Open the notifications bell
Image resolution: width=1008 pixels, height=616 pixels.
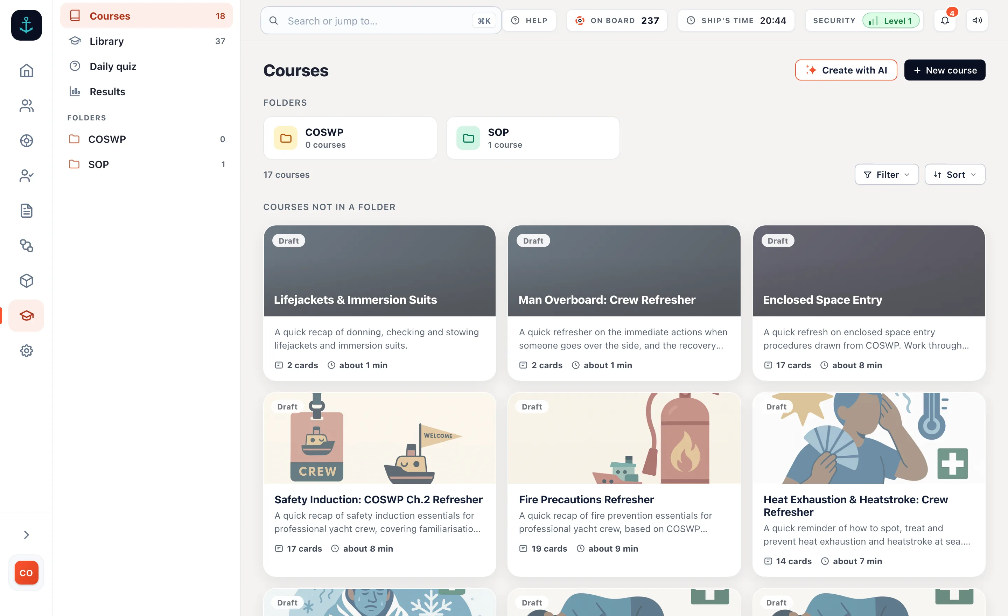pos(945,20)
